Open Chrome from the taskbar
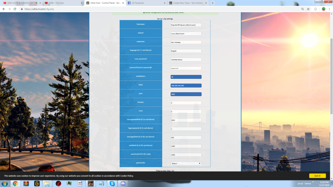 (x=15, y=184)
